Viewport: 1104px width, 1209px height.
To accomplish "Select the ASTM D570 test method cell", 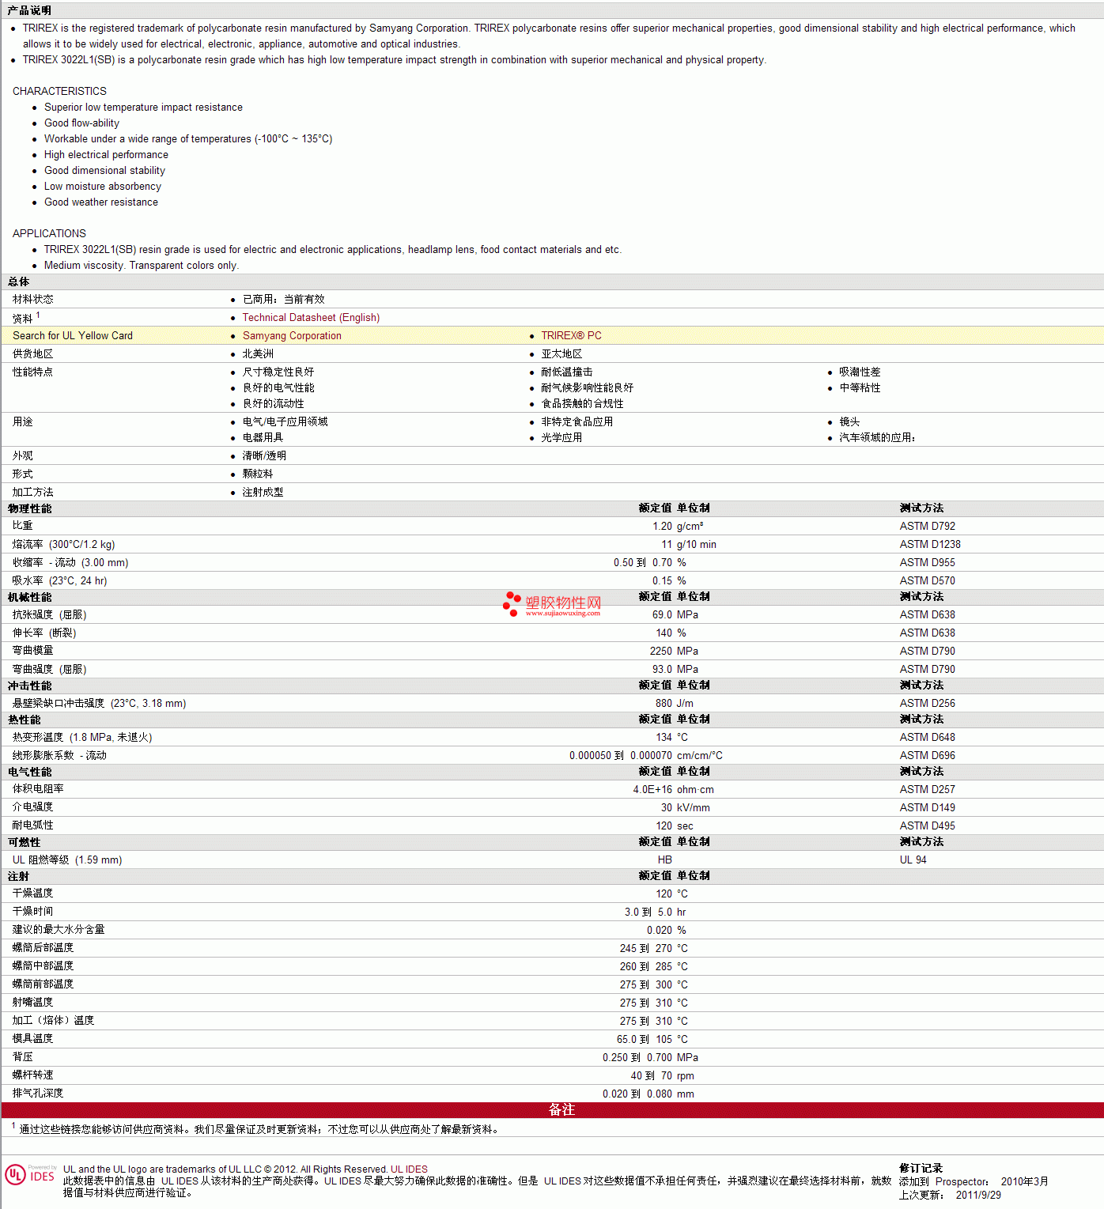I will [x=927, y=580].
